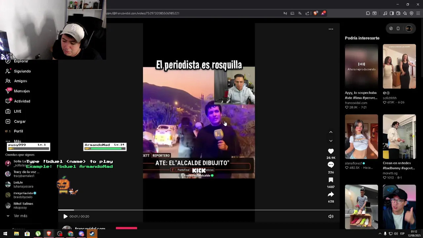Screen dimensions: 423x238
Task: Open Steam from taskbar
Action: click(x=92, y=234)
